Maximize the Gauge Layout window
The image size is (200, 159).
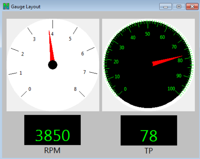179,6
